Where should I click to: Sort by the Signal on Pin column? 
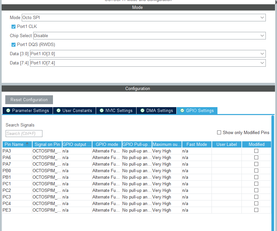47,144
